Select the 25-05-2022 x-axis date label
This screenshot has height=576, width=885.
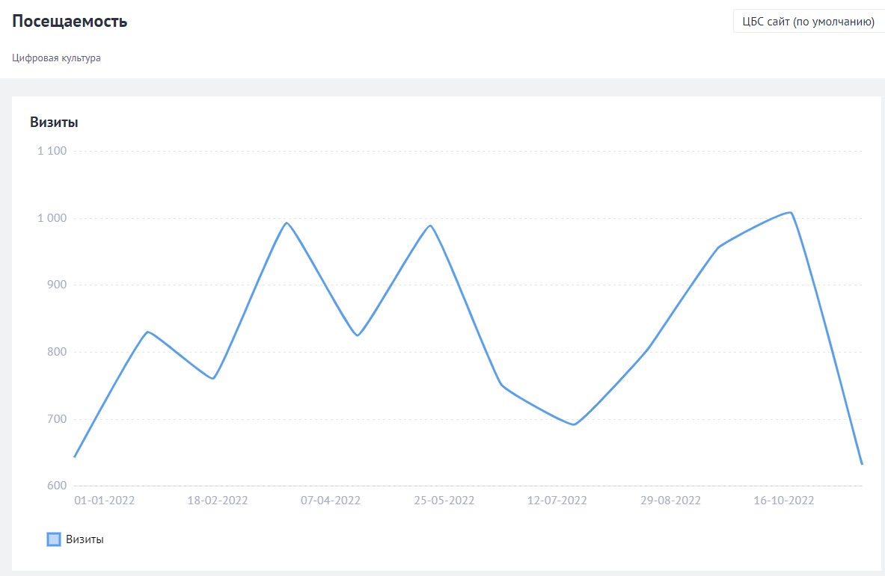pyautogui.click(x=444, y=501)
